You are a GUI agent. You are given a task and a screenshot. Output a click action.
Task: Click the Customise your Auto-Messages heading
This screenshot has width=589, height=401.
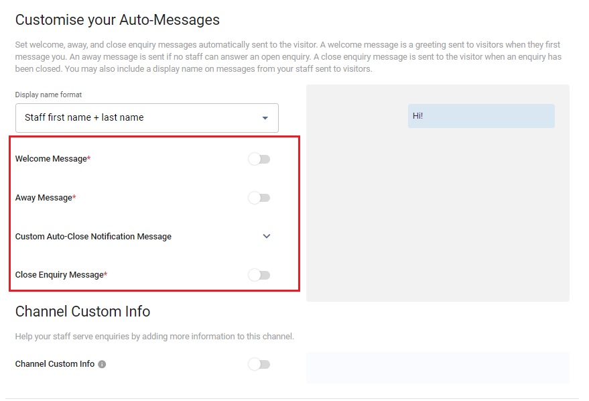click(x=117, y=20)
